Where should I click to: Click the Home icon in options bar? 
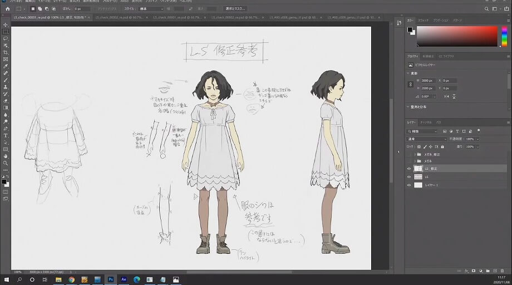pos(7,9)
